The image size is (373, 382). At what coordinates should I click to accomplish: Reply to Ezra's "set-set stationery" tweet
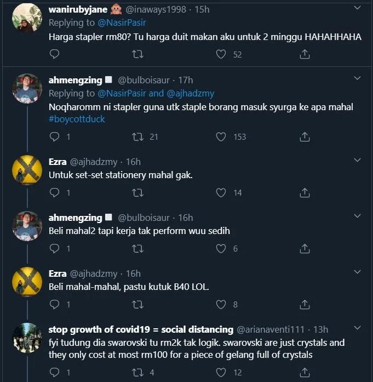coord(54,192)
